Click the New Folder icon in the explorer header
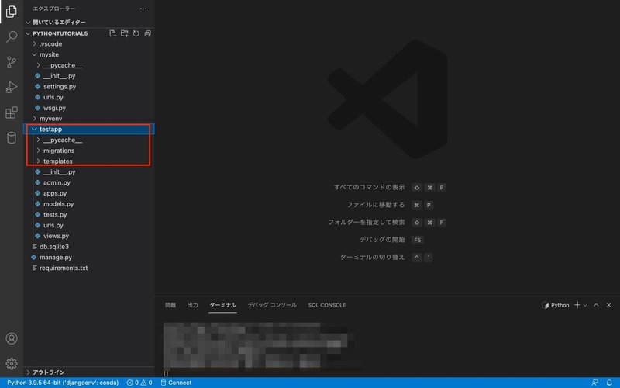620x388 pixels. click(124, 33)
